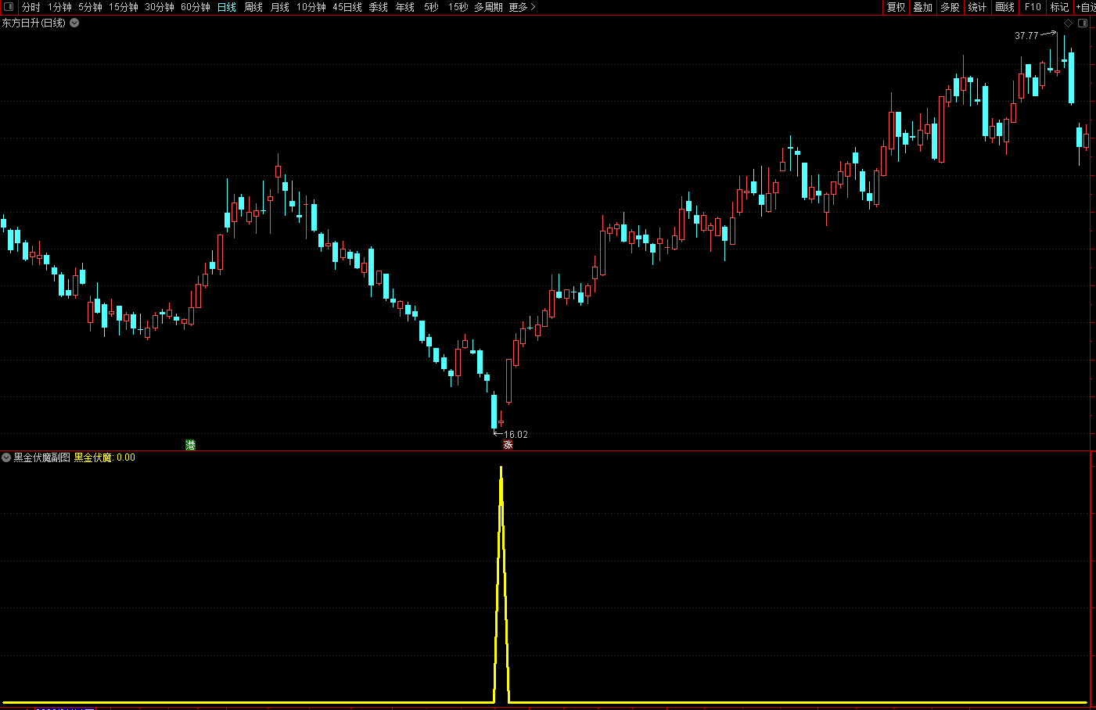Expand the 黑金伏魔副图 indicator dropdown
Viewport: 1096px width, 710px height.
pos(6,457)
